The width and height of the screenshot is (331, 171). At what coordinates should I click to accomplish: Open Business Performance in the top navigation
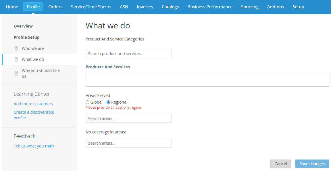[210, 7]
